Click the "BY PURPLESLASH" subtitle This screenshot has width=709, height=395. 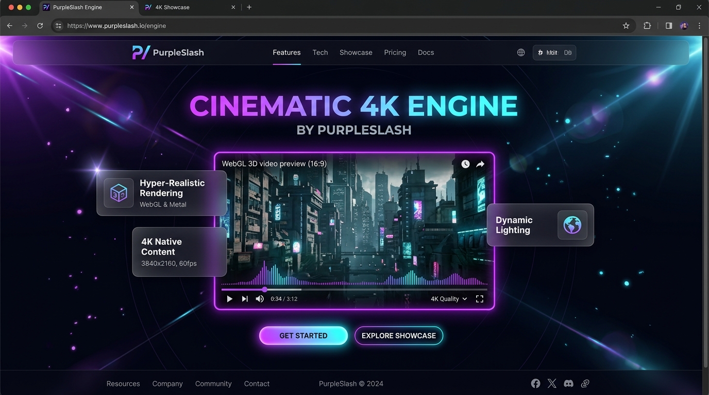(354, 130)
